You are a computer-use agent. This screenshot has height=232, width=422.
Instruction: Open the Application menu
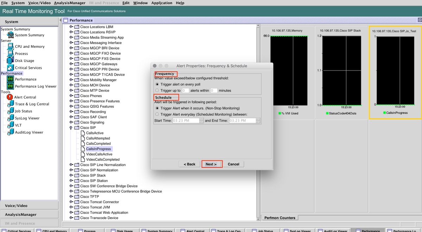(162, 3)
